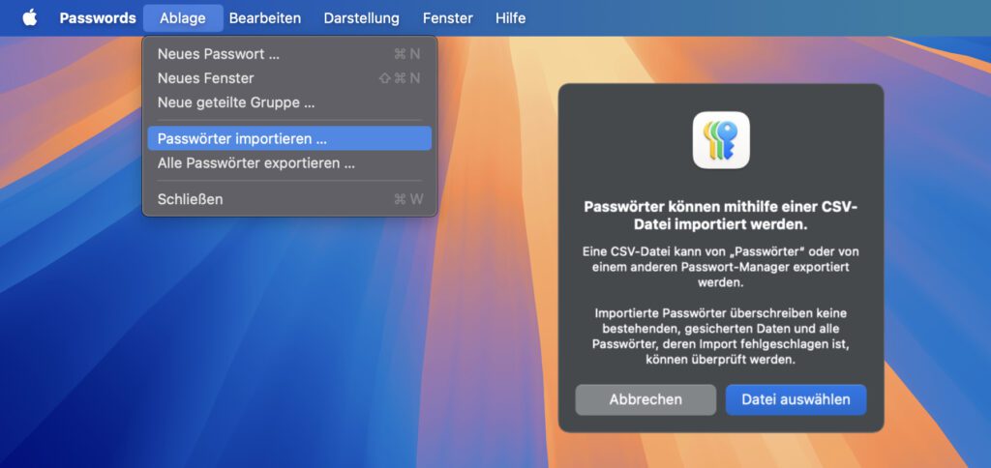Open the Darstellung menu
This screenshot has height=468, width=991.
362,18
